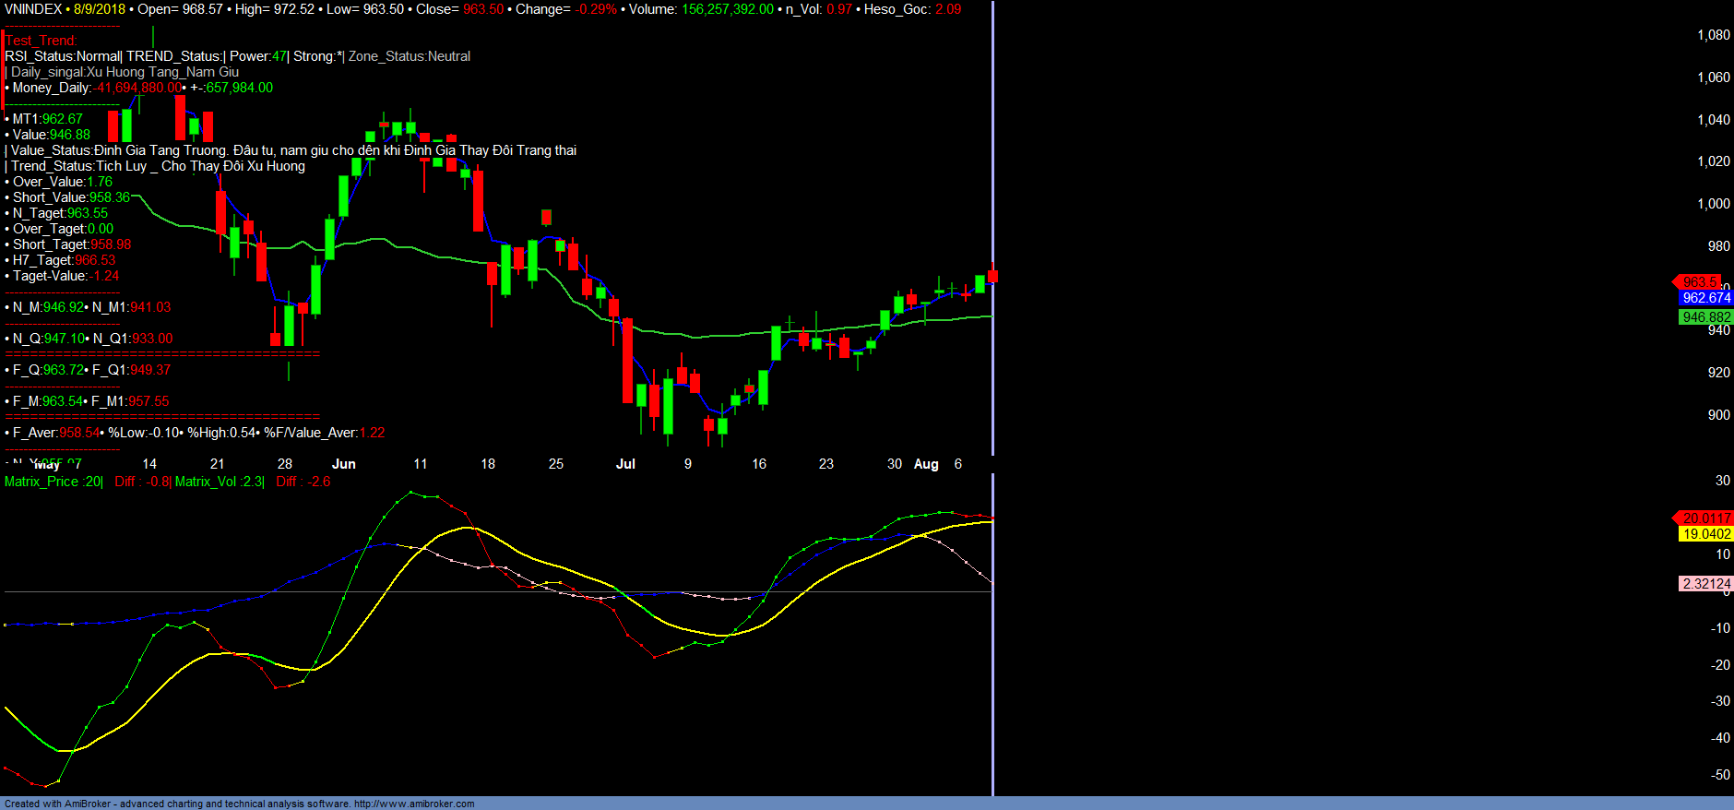
Task: Open the www.amibroker.com link in footer
Action: pos(414,804)
